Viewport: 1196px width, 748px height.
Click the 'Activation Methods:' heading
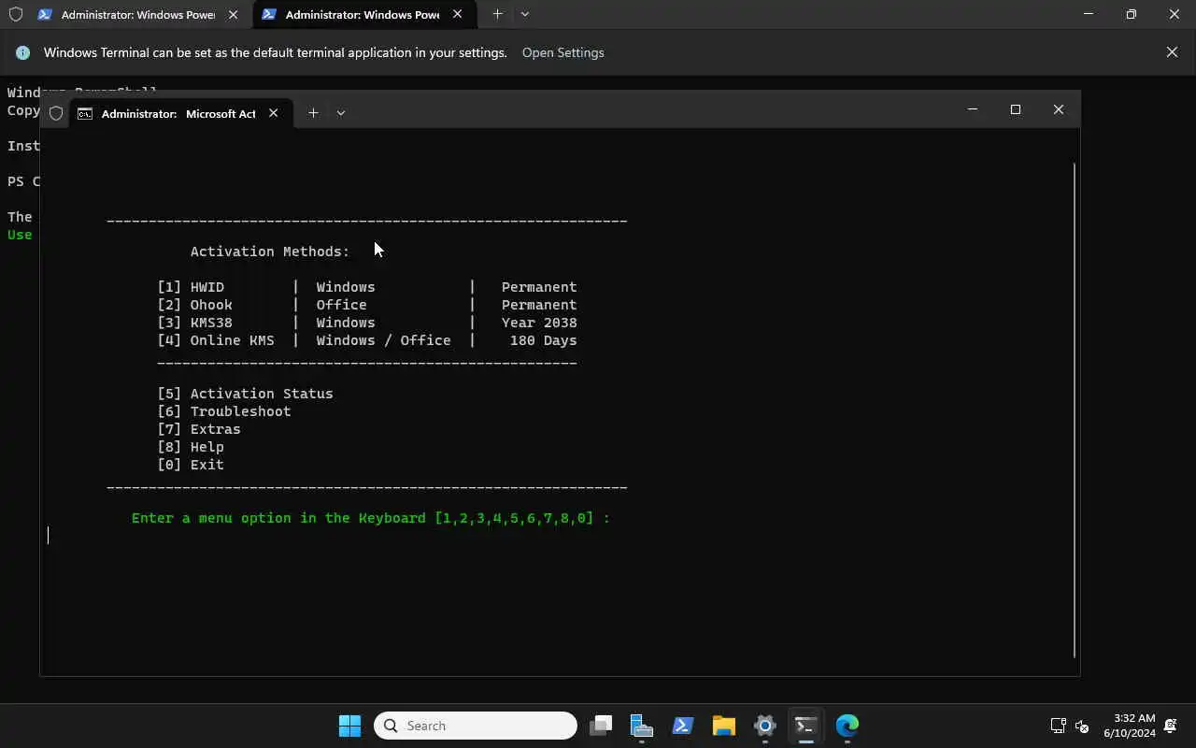[x=270, y=252]
